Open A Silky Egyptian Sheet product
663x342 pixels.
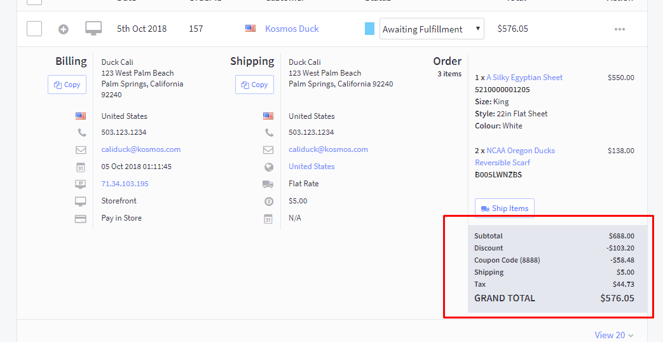[524, 78]
